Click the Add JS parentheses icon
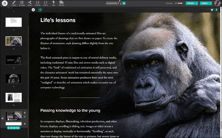Screen dimensions: 222x138 [x=46, y=3]
